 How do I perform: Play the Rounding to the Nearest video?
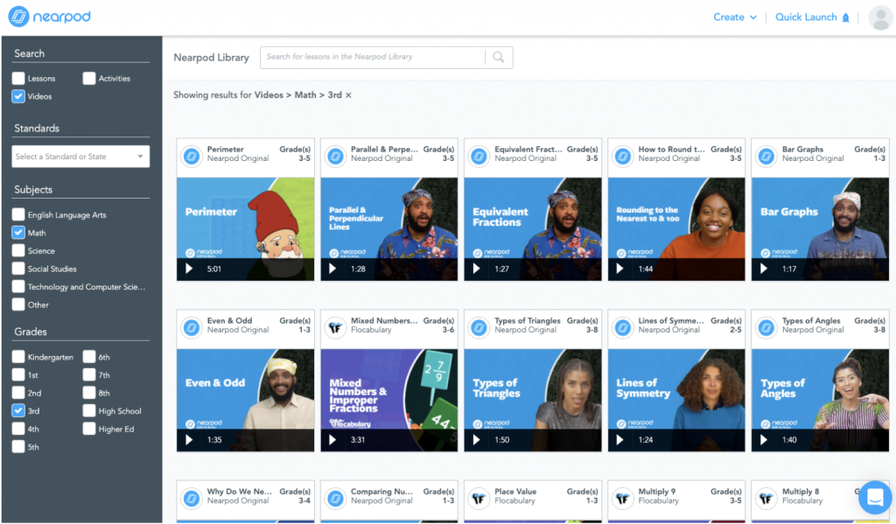[x=620, y=269]
